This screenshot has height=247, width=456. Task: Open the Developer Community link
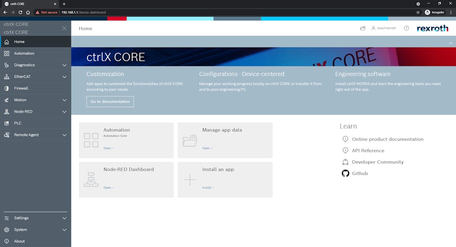[378, 162]
